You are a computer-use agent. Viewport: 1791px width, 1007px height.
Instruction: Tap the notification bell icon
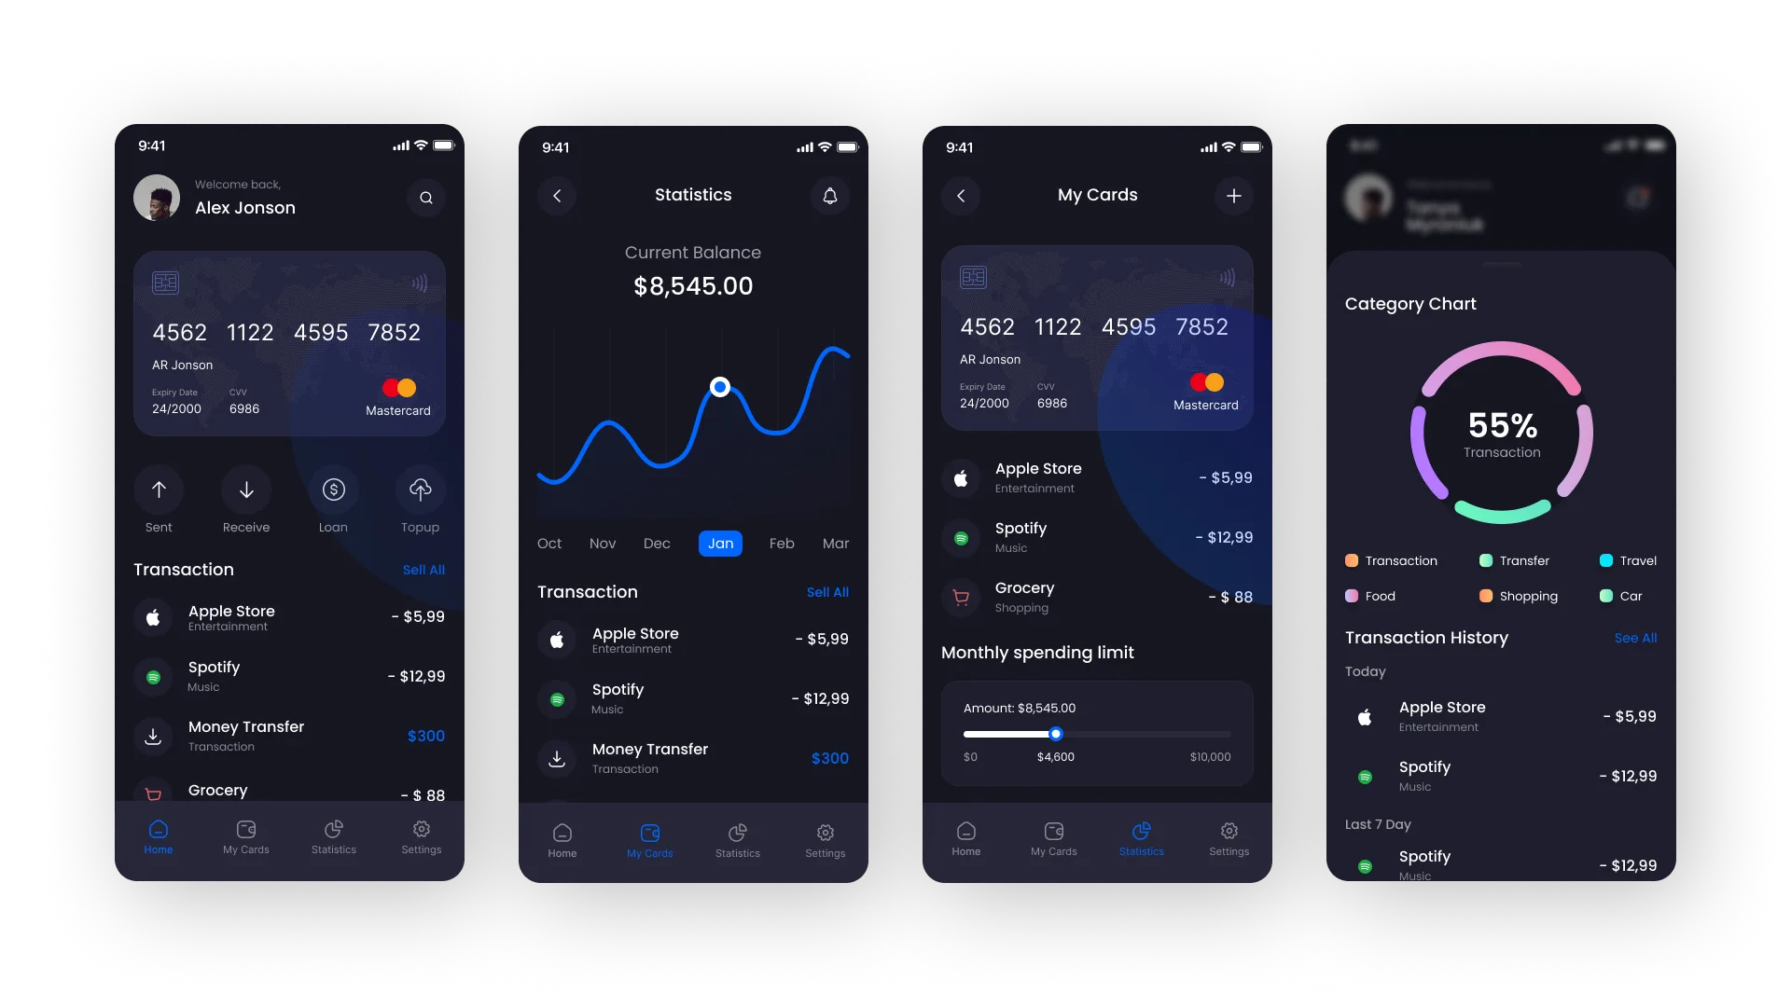pyautogui.click(x=829, y=196)
